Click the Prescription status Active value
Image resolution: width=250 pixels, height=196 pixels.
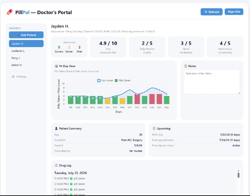pos(236,145)
